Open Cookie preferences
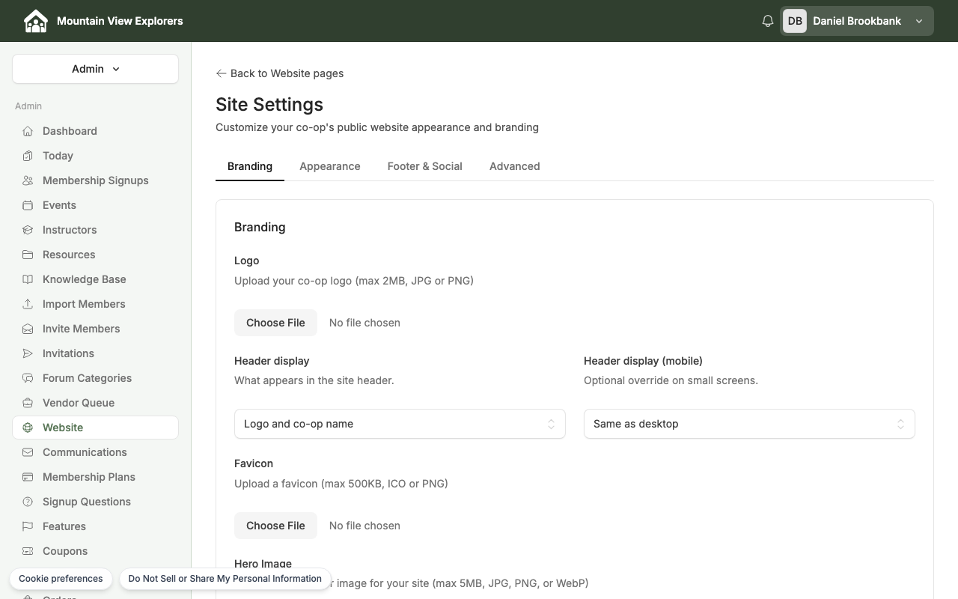The width and height of the screenshot is (958, 599). point(61,579)
